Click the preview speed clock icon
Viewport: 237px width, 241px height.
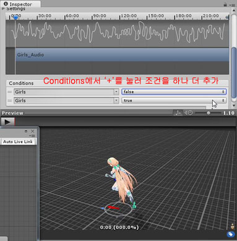188,113
